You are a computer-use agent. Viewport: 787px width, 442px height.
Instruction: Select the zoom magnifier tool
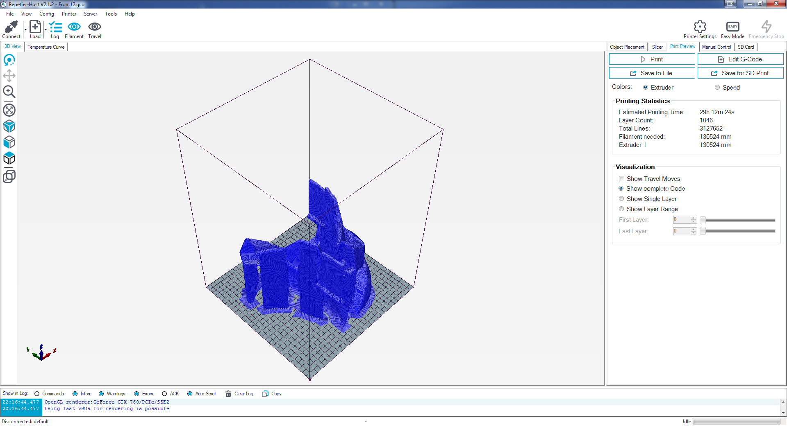click(x=9, y=92)
